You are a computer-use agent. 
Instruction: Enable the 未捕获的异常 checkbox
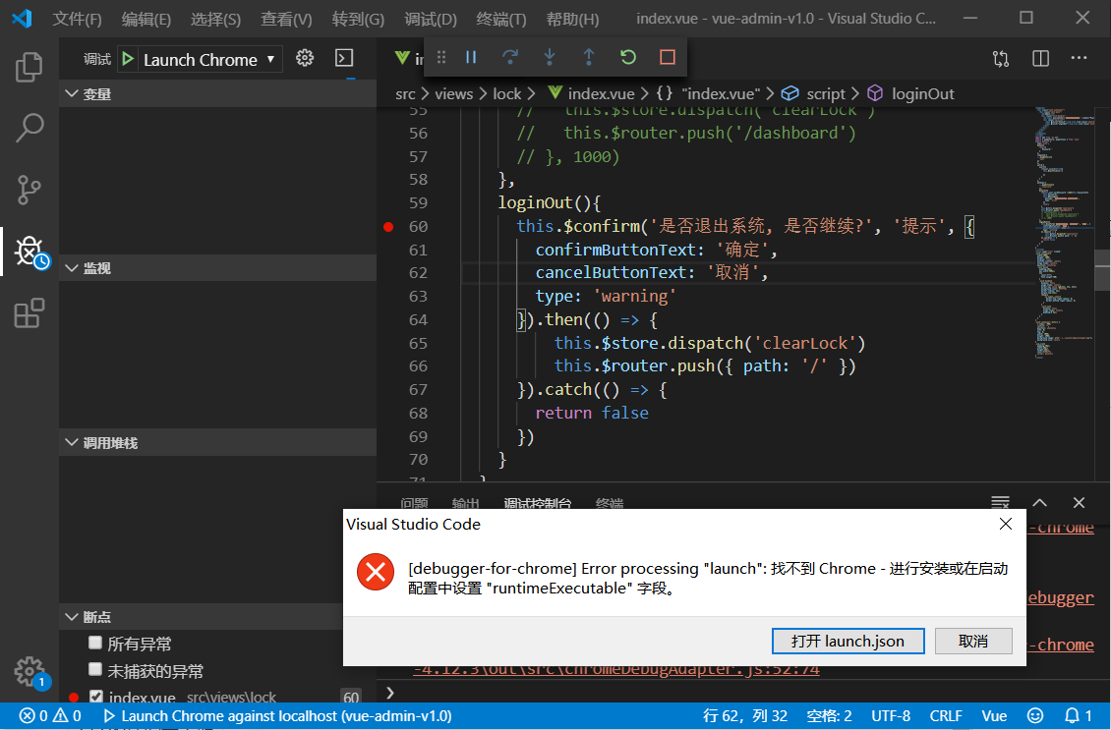click(x=94, y=671)
